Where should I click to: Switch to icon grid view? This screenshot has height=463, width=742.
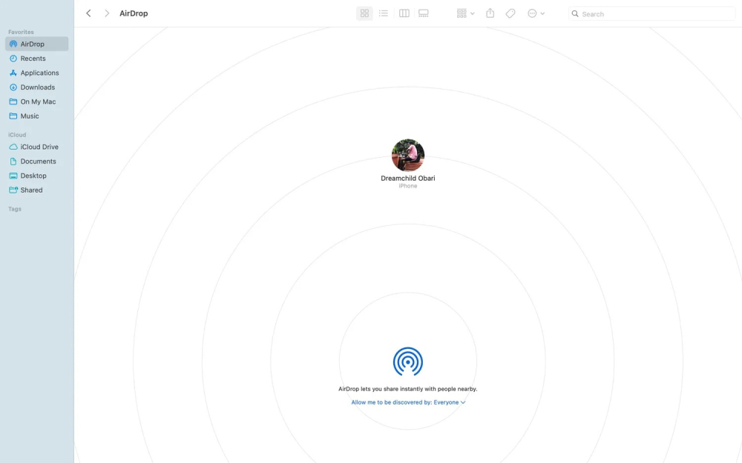(x=364, y=13)
